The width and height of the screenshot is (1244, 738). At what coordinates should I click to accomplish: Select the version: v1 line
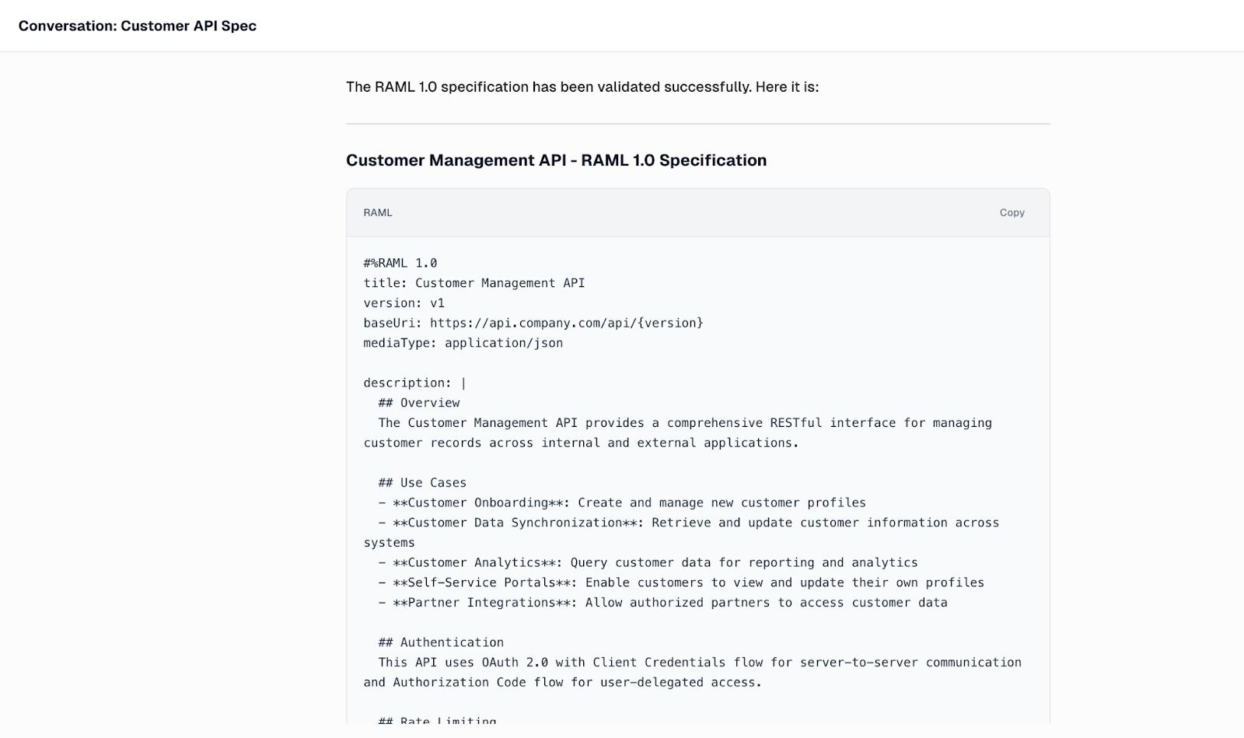[404, 303]
